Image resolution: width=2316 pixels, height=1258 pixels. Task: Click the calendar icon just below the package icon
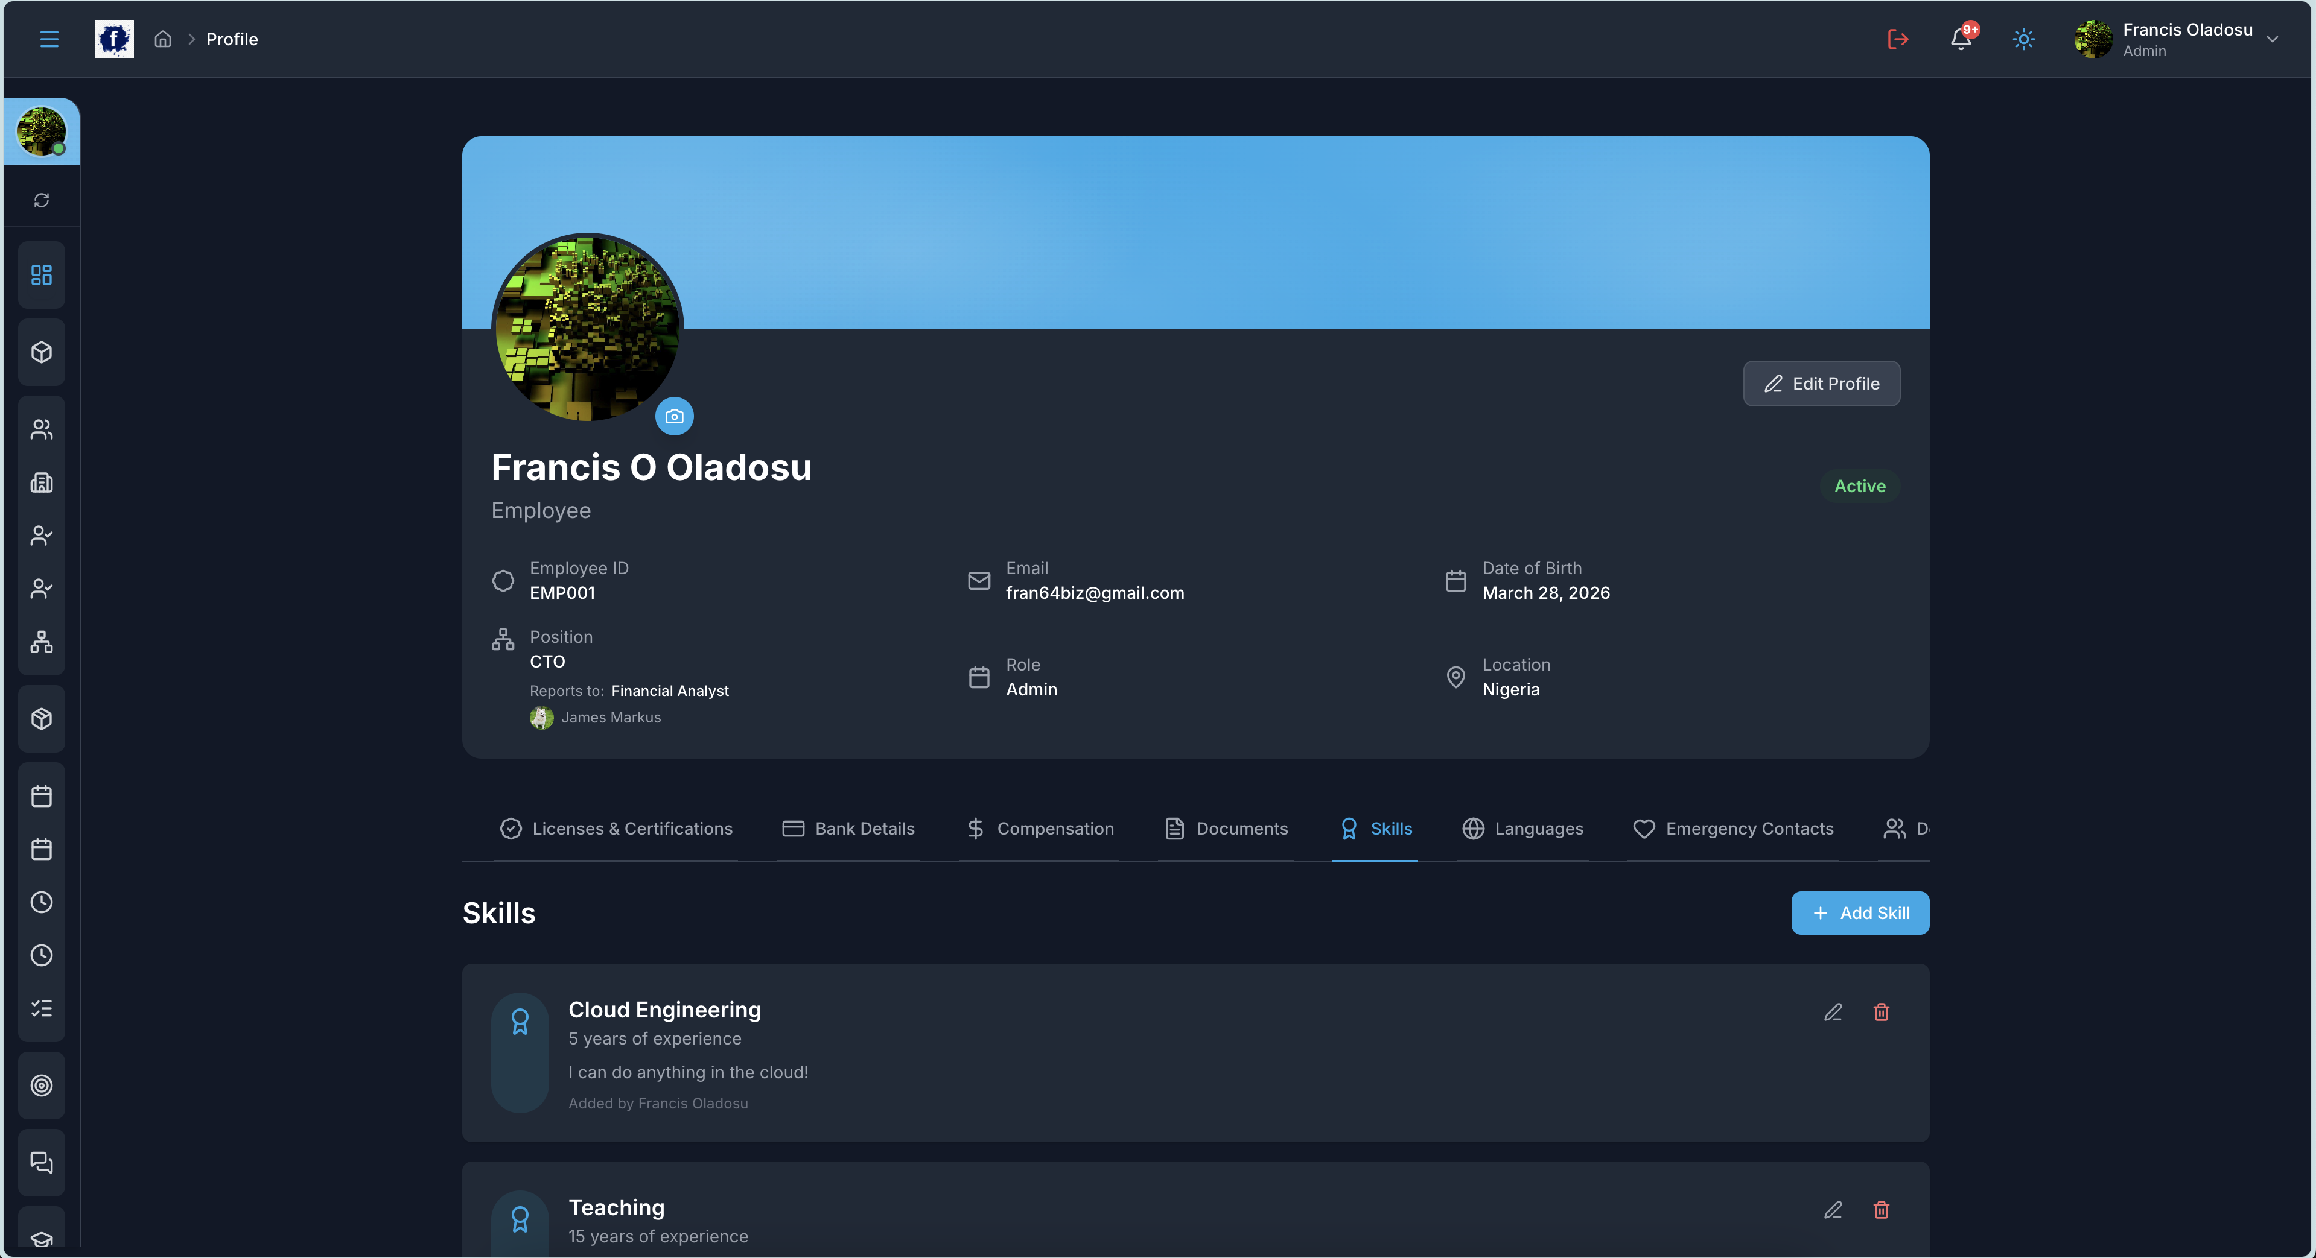tap(42, 796)
